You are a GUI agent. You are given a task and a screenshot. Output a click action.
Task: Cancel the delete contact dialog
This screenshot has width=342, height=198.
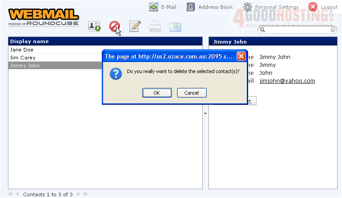coord(191,93)
